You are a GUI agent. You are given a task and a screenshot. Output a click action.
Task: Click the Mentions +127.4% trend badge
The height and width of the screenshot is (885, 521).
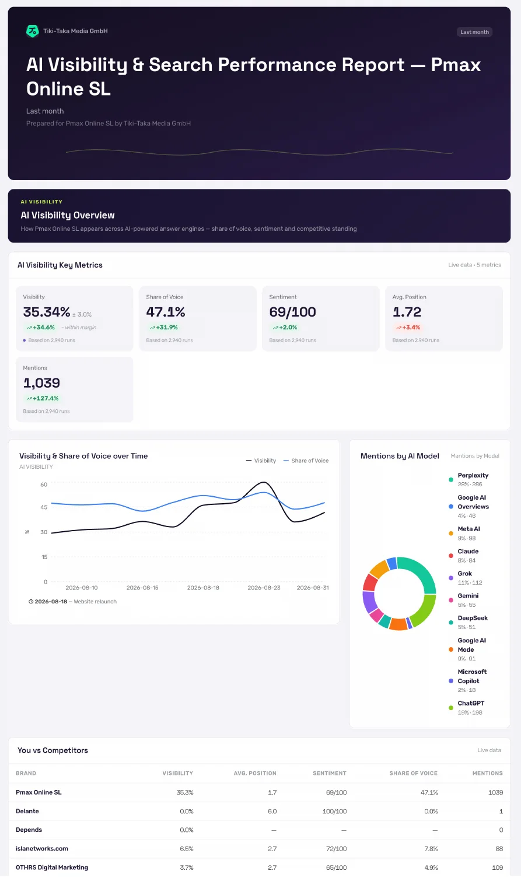point(43,399)
